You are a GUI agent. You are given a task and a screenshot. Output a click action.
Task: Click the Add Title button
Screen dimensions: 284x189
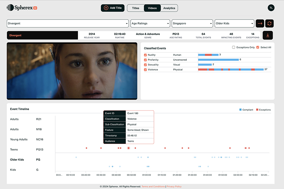[x=113, y=8]
